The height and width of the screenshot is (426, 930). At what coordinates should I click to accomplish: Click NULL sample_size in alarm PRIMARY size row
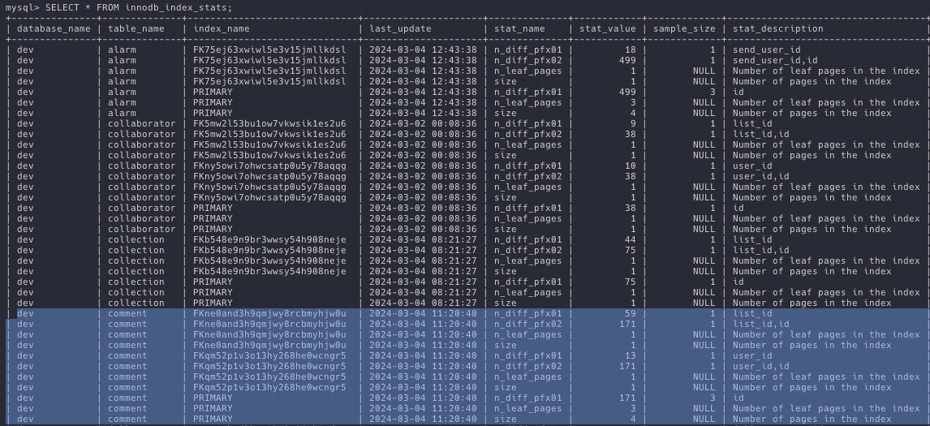[x=704, y=113]
